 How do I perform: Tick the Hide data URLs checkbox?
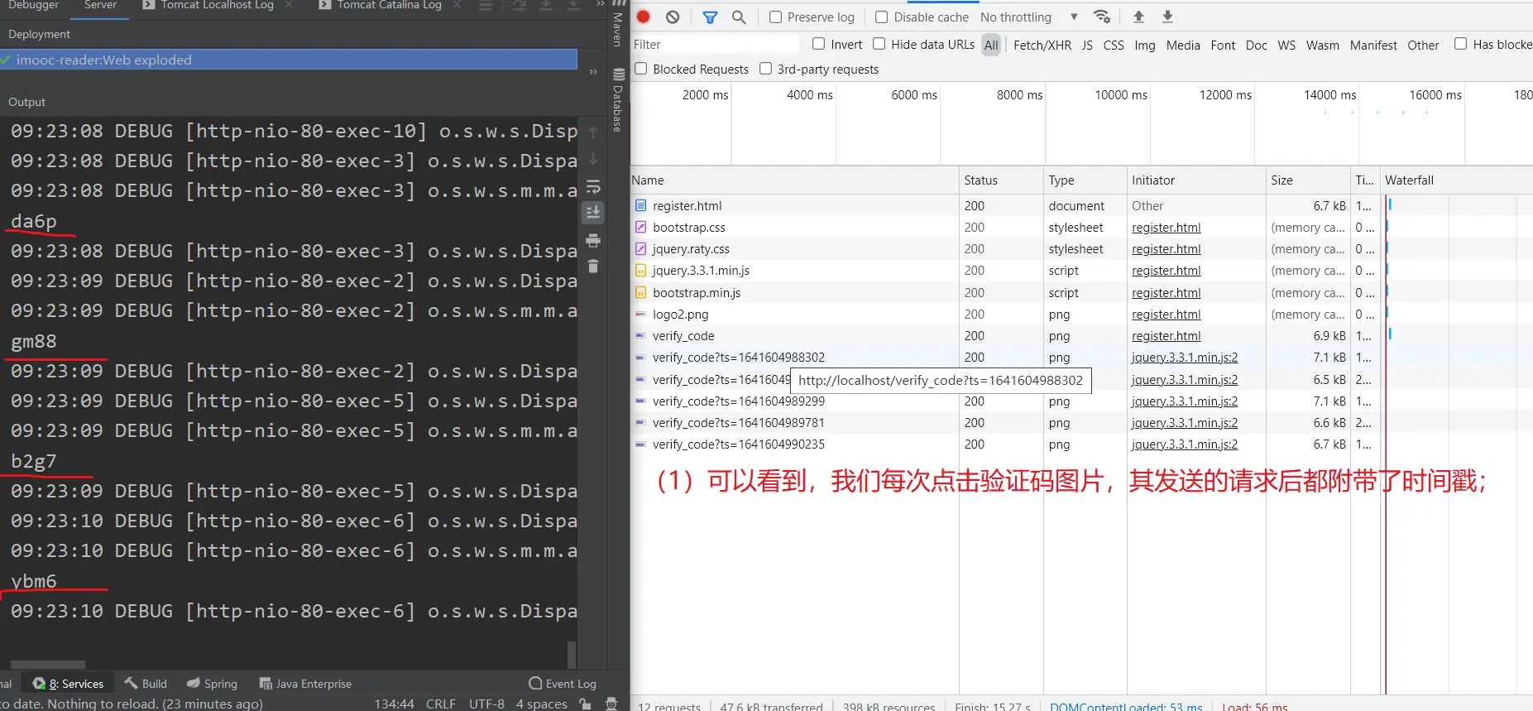[879, 44]
